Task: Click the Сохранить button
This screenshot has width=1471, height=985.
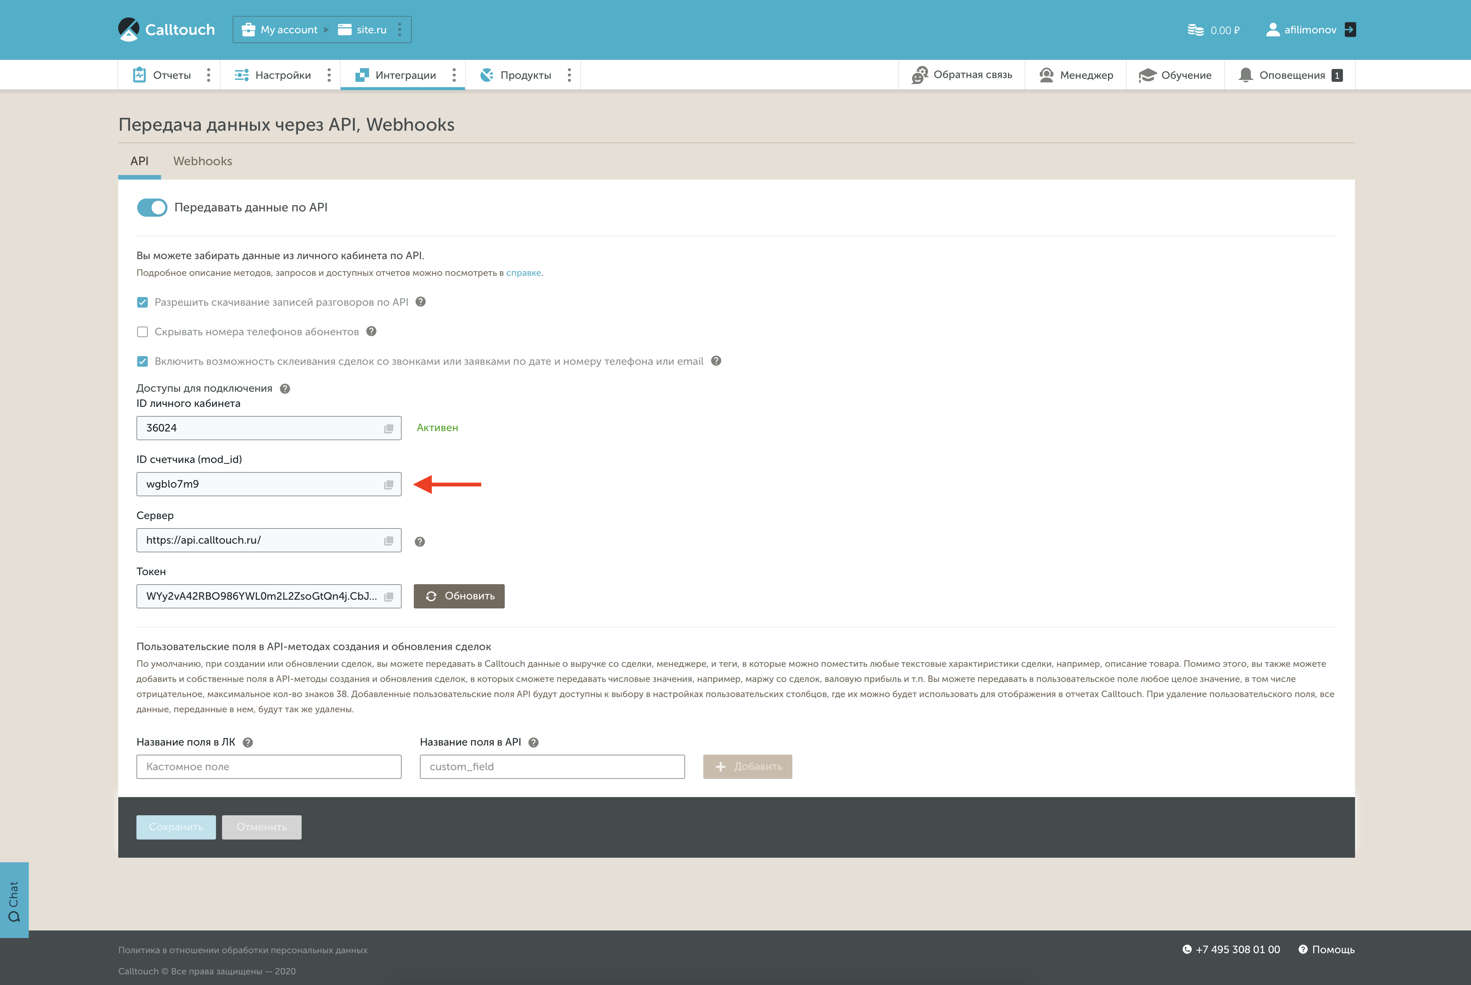Action: click(x=176, y=827)
